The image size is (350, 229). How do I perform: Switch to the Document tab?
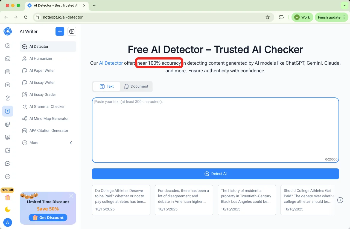(x=136, y=86)
